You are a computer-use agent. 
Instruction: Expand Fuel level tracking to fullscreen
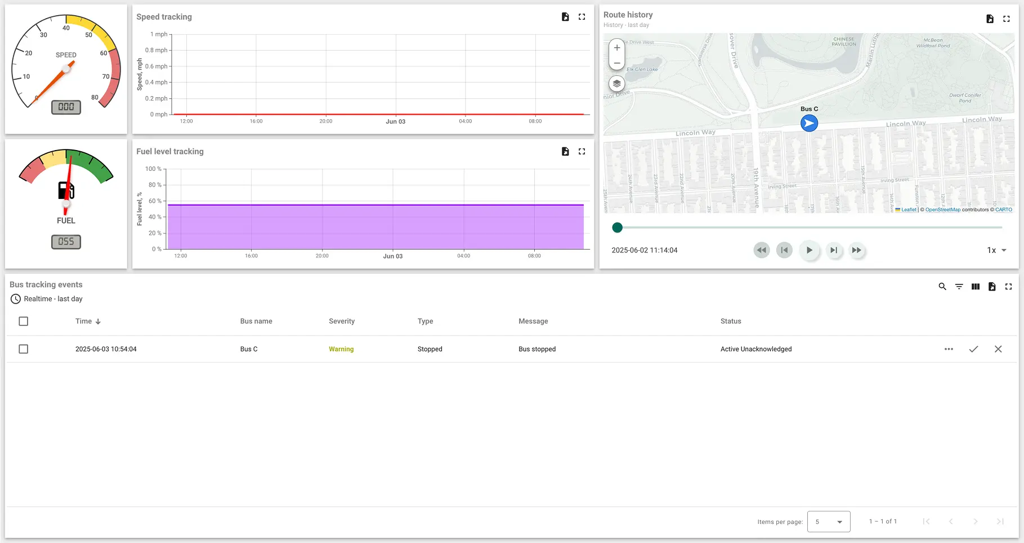pos(582,151)
